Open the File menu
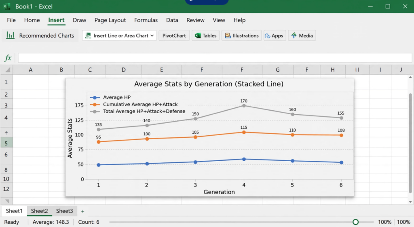 [11, 20]
